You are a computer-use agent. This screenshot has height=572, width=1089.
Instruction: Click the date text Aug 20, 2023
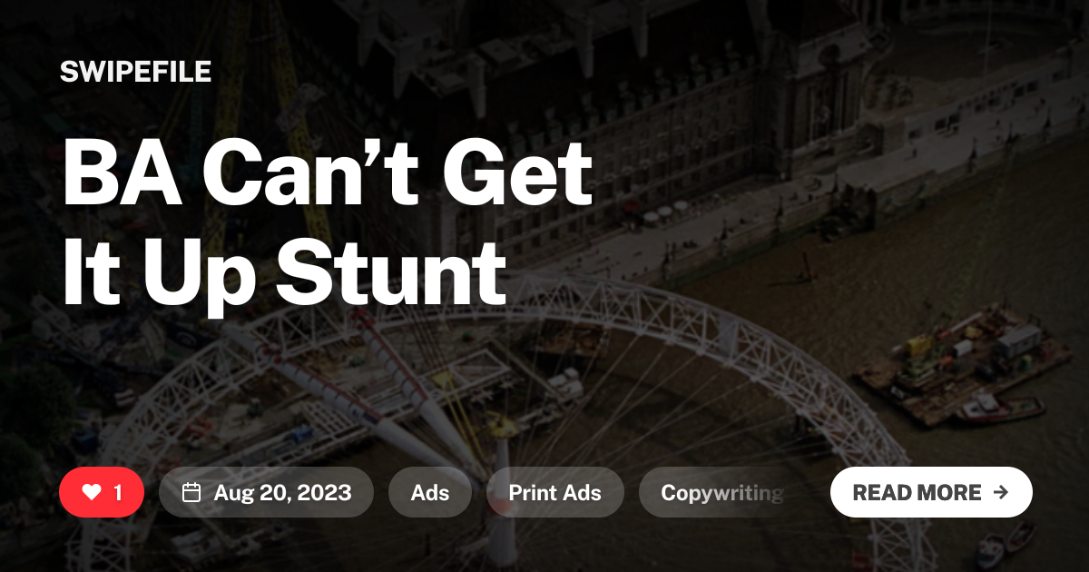tap(282, 493)
